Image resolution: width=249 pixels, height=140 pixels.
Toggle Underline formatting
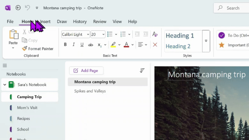(82, 45)
